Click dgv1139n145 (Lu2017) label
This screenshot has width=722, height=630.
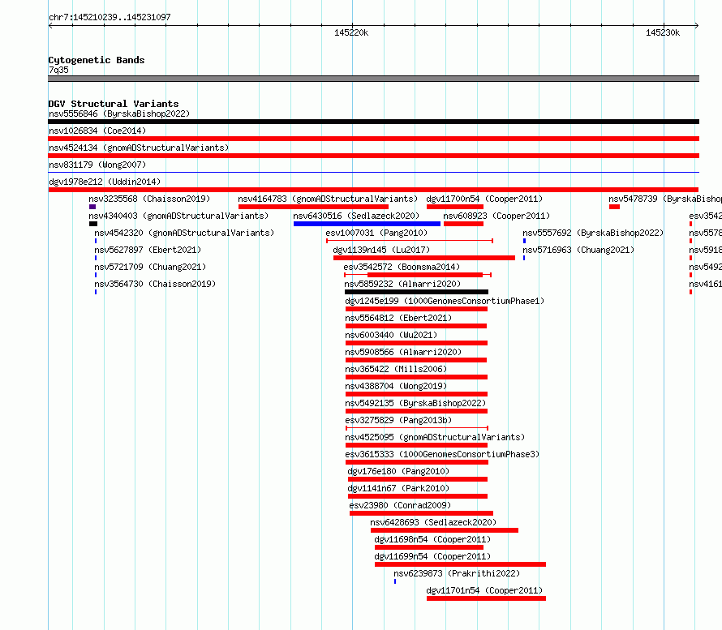pyautogui.click(x=381, y=250)
